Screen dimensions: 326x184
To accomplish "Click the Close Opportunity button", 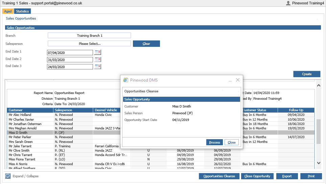I will [x=257, y=176].
